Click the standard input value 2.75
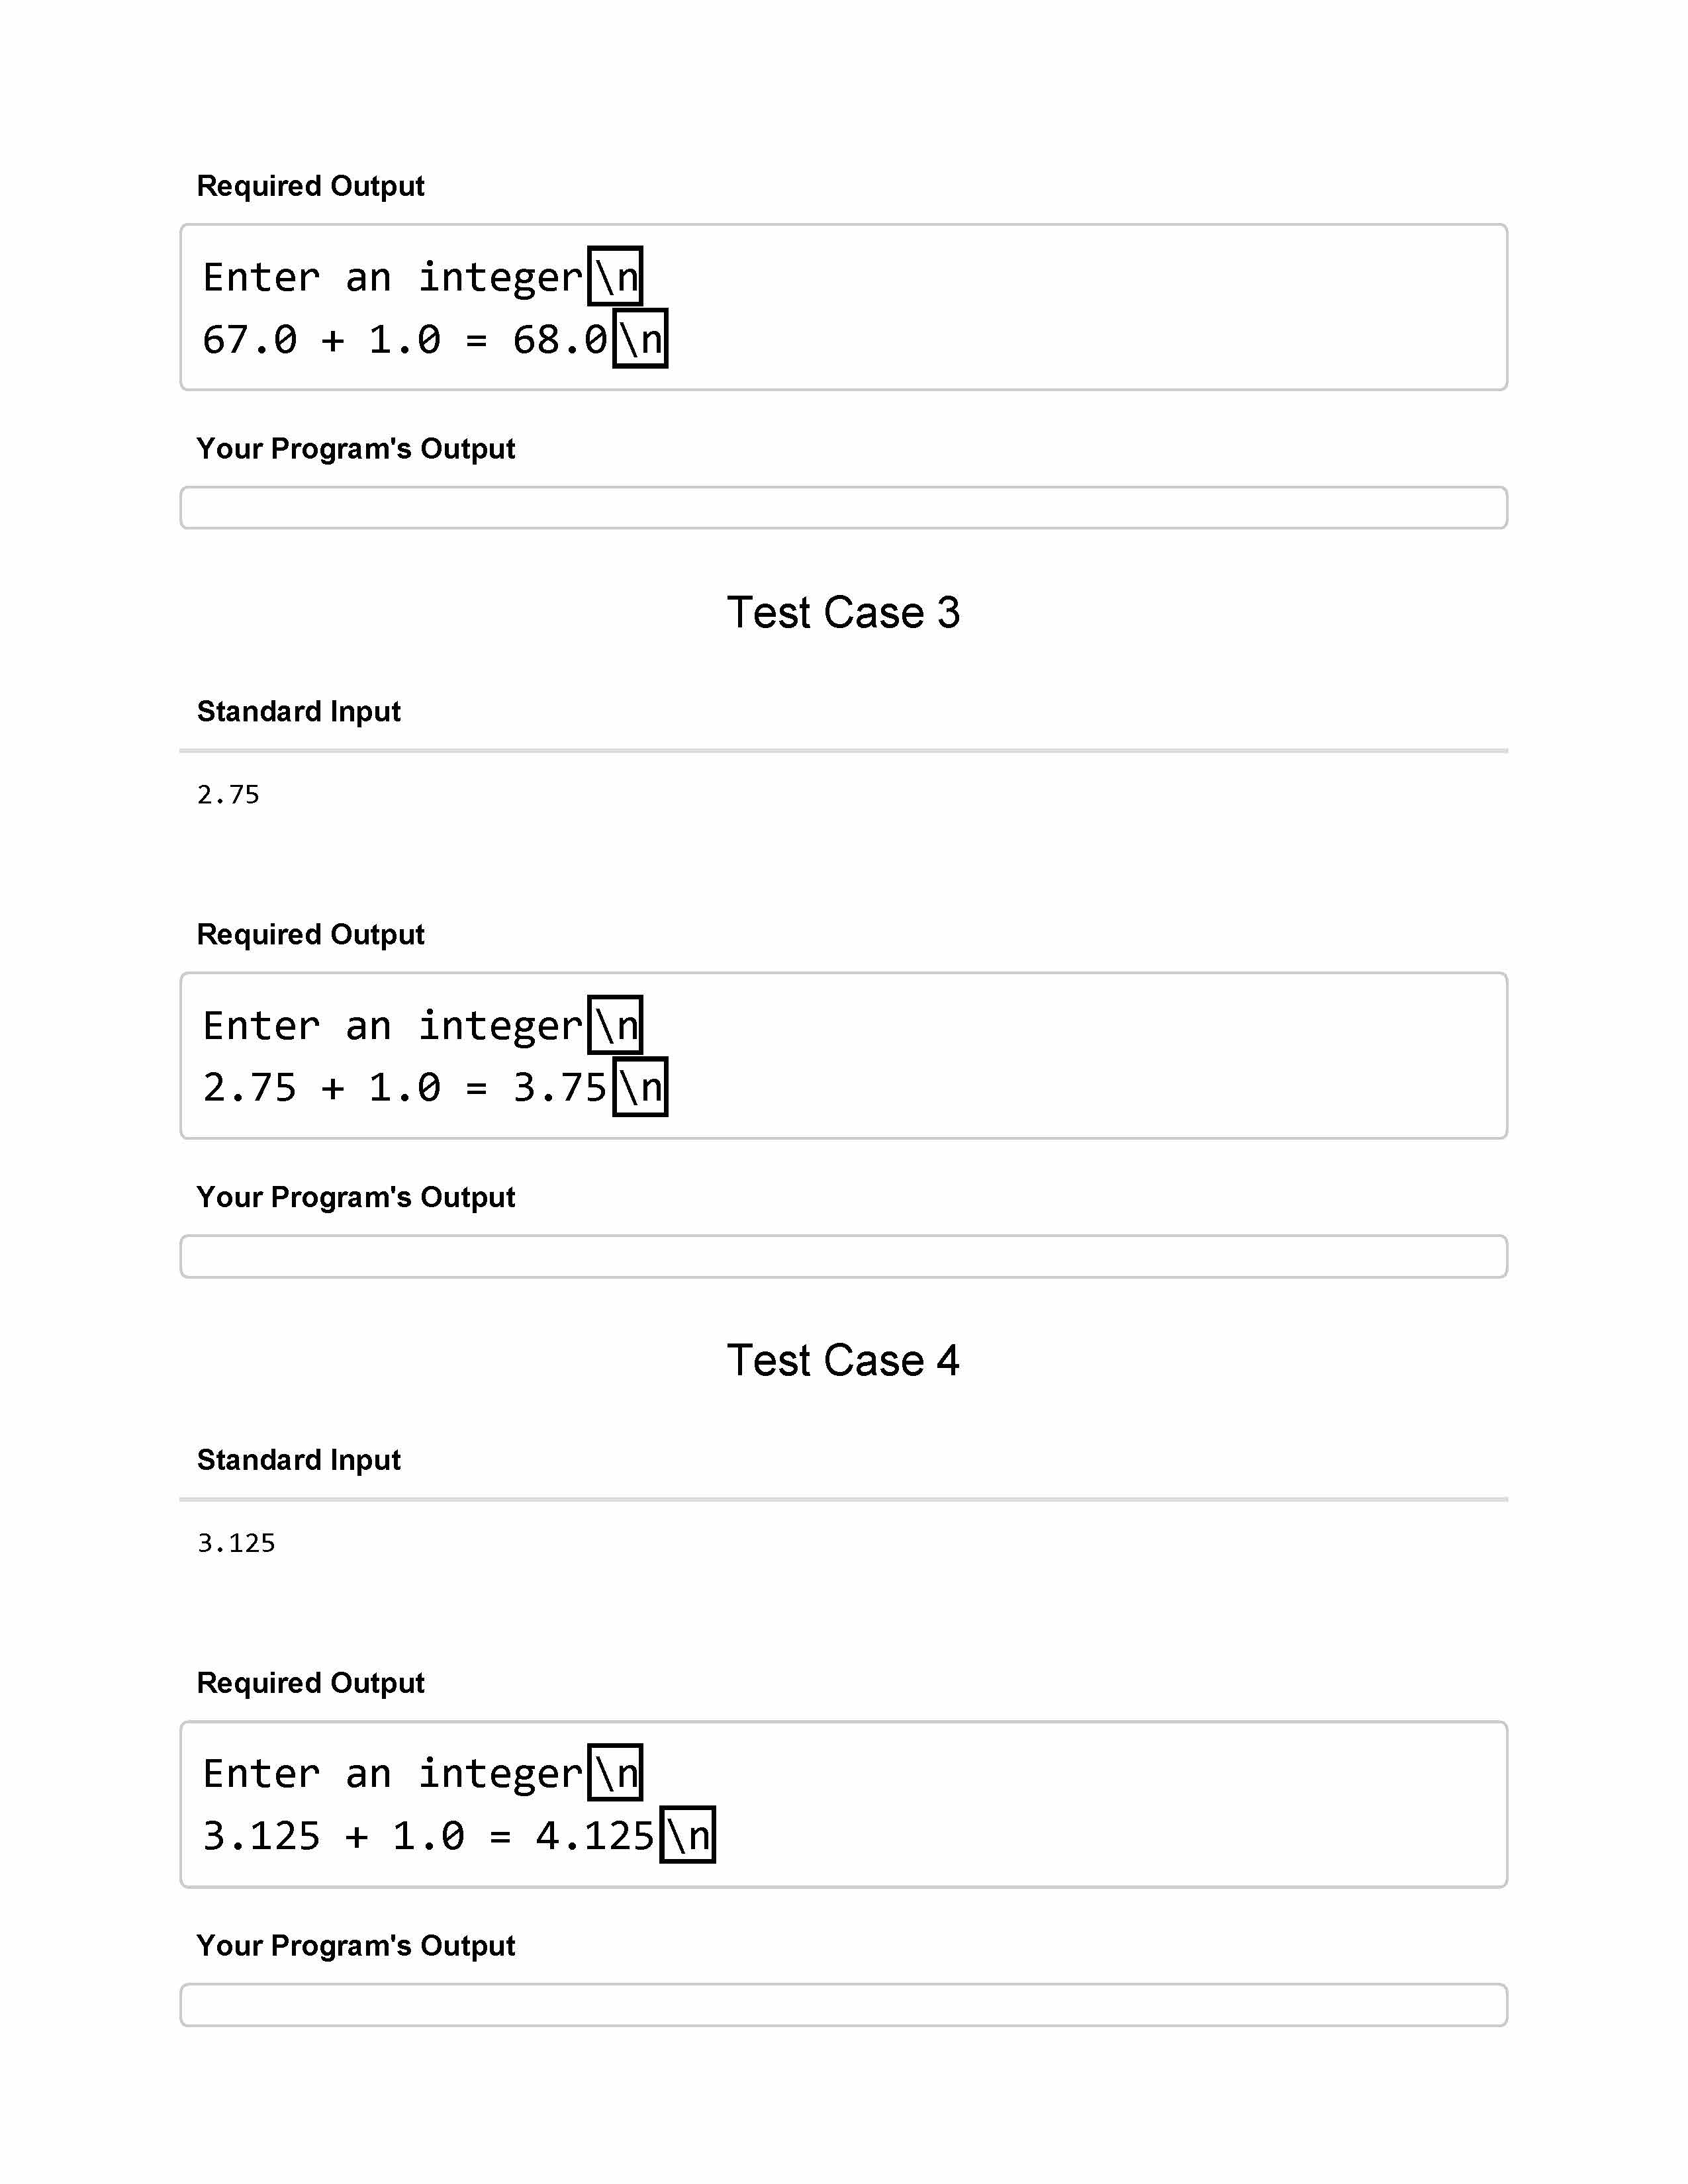This screenshot has width=1688, height=2184. 228,795
